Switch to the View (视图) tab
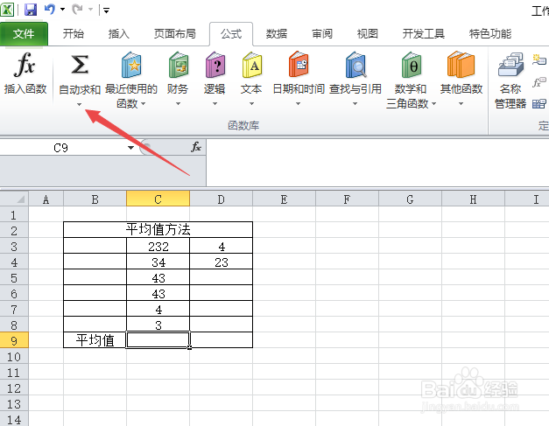Screen dimensions: 549x426 [368, 34]
